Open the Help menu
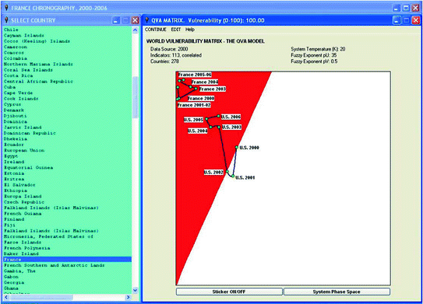 pos(190,30)
